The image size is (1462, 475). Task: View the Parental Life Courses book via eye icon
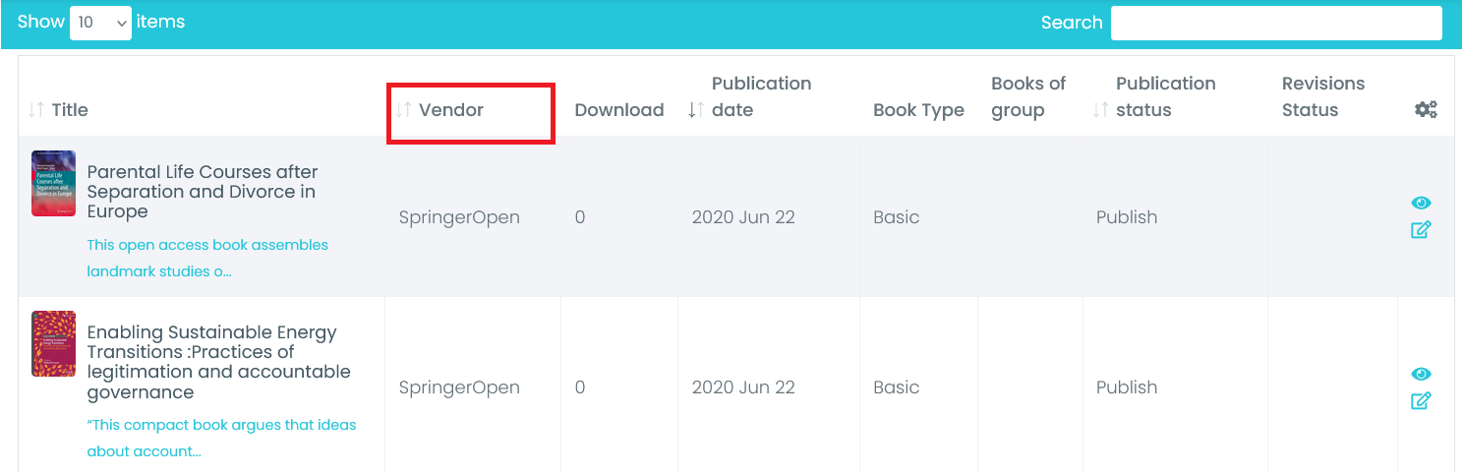[1421, 204]
